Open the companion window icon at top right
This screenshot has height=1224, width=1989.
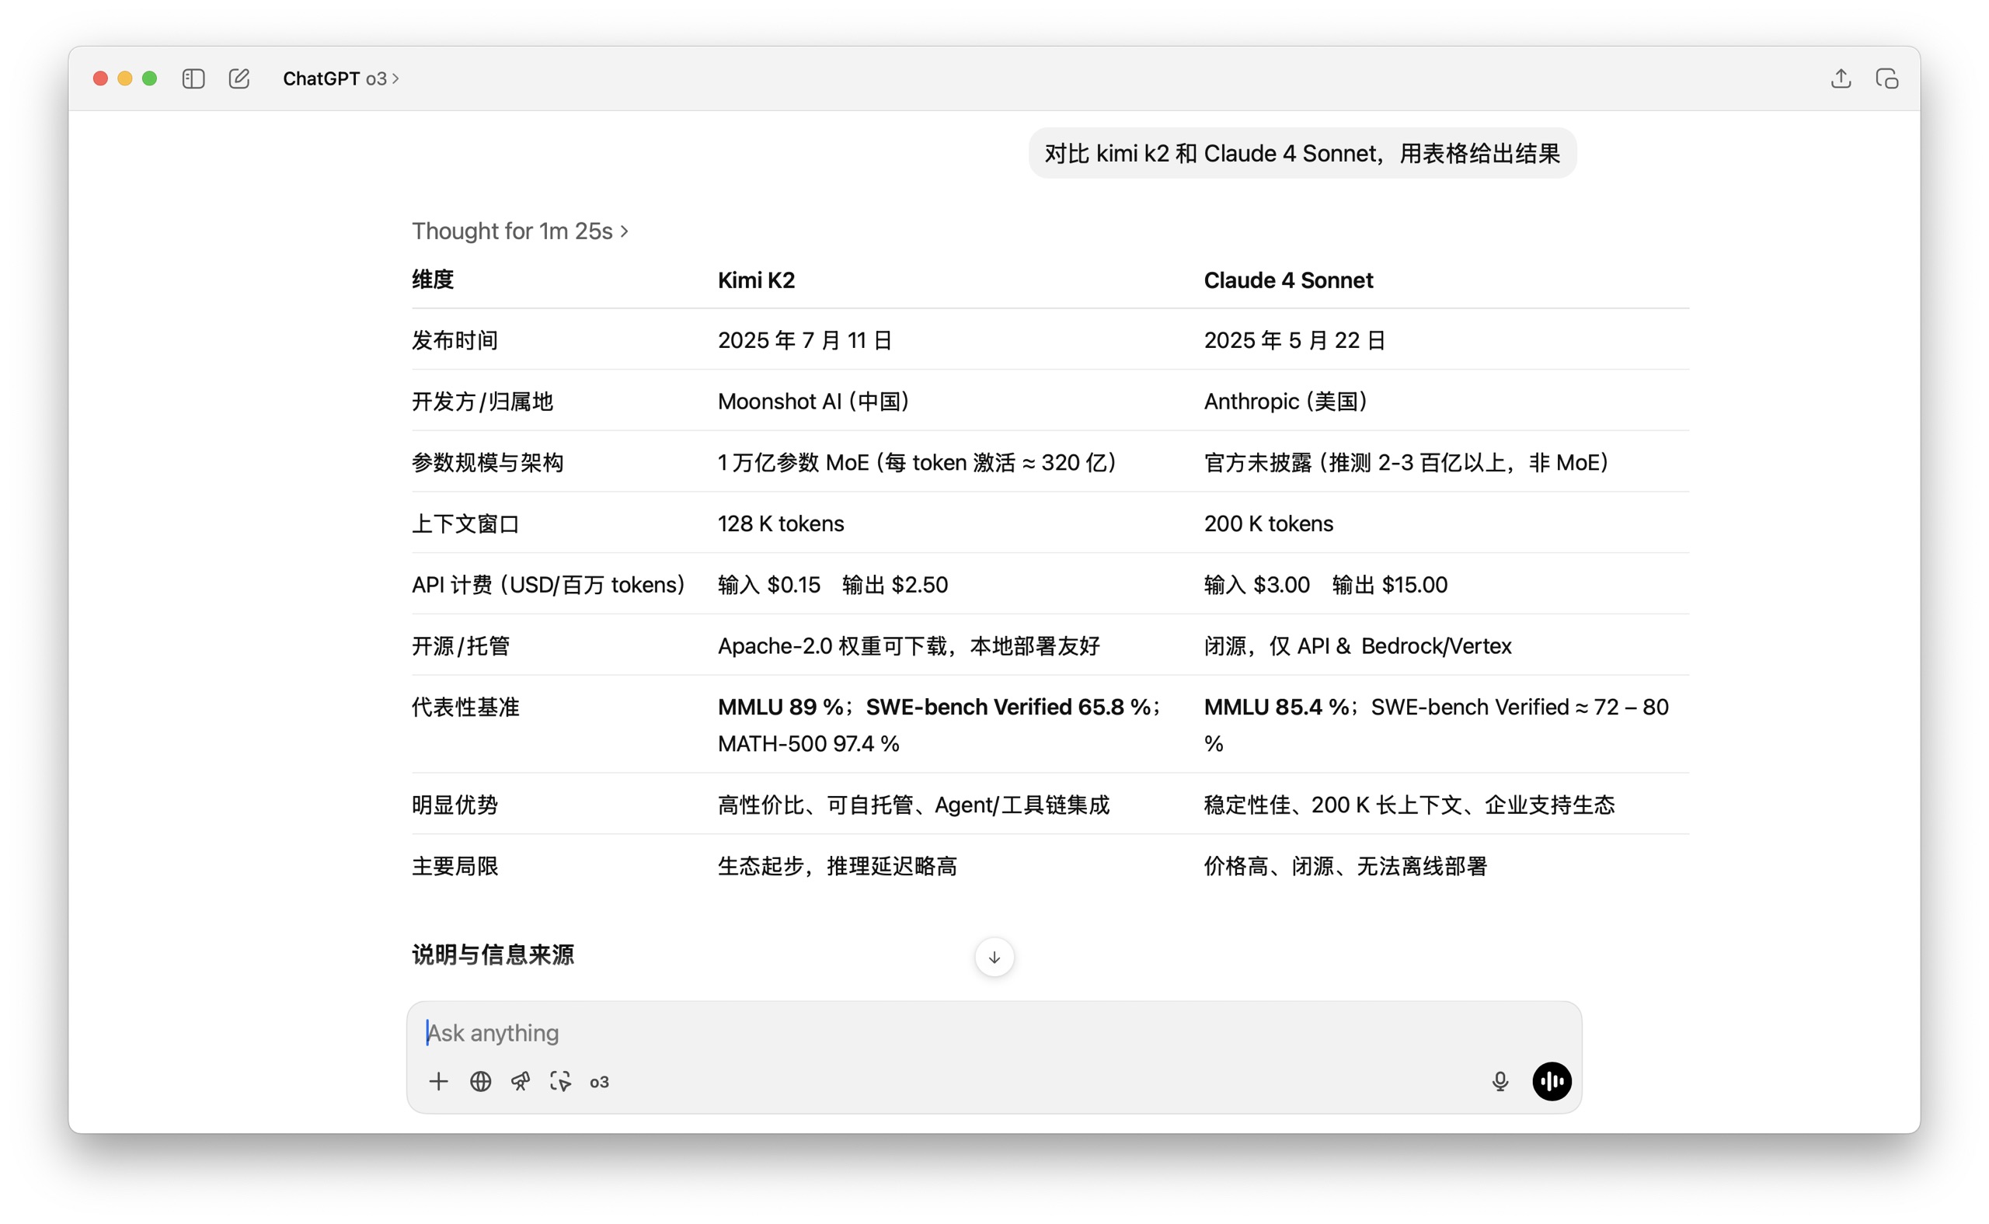point(1887,78)
